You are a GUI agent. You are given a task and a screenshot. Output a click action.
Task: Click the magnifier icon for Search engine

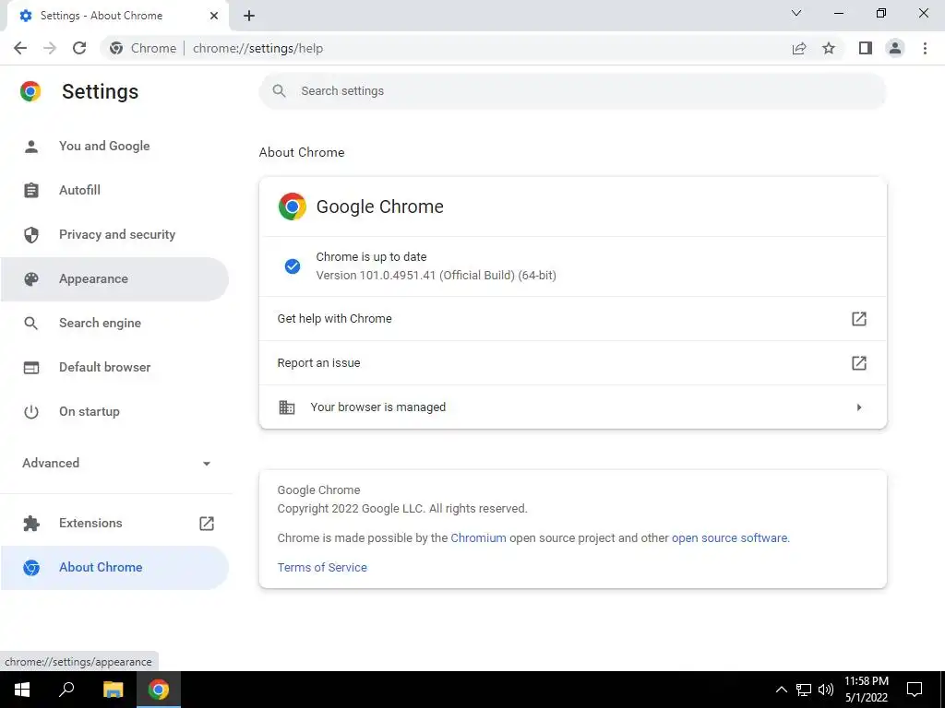click(30, 324)
